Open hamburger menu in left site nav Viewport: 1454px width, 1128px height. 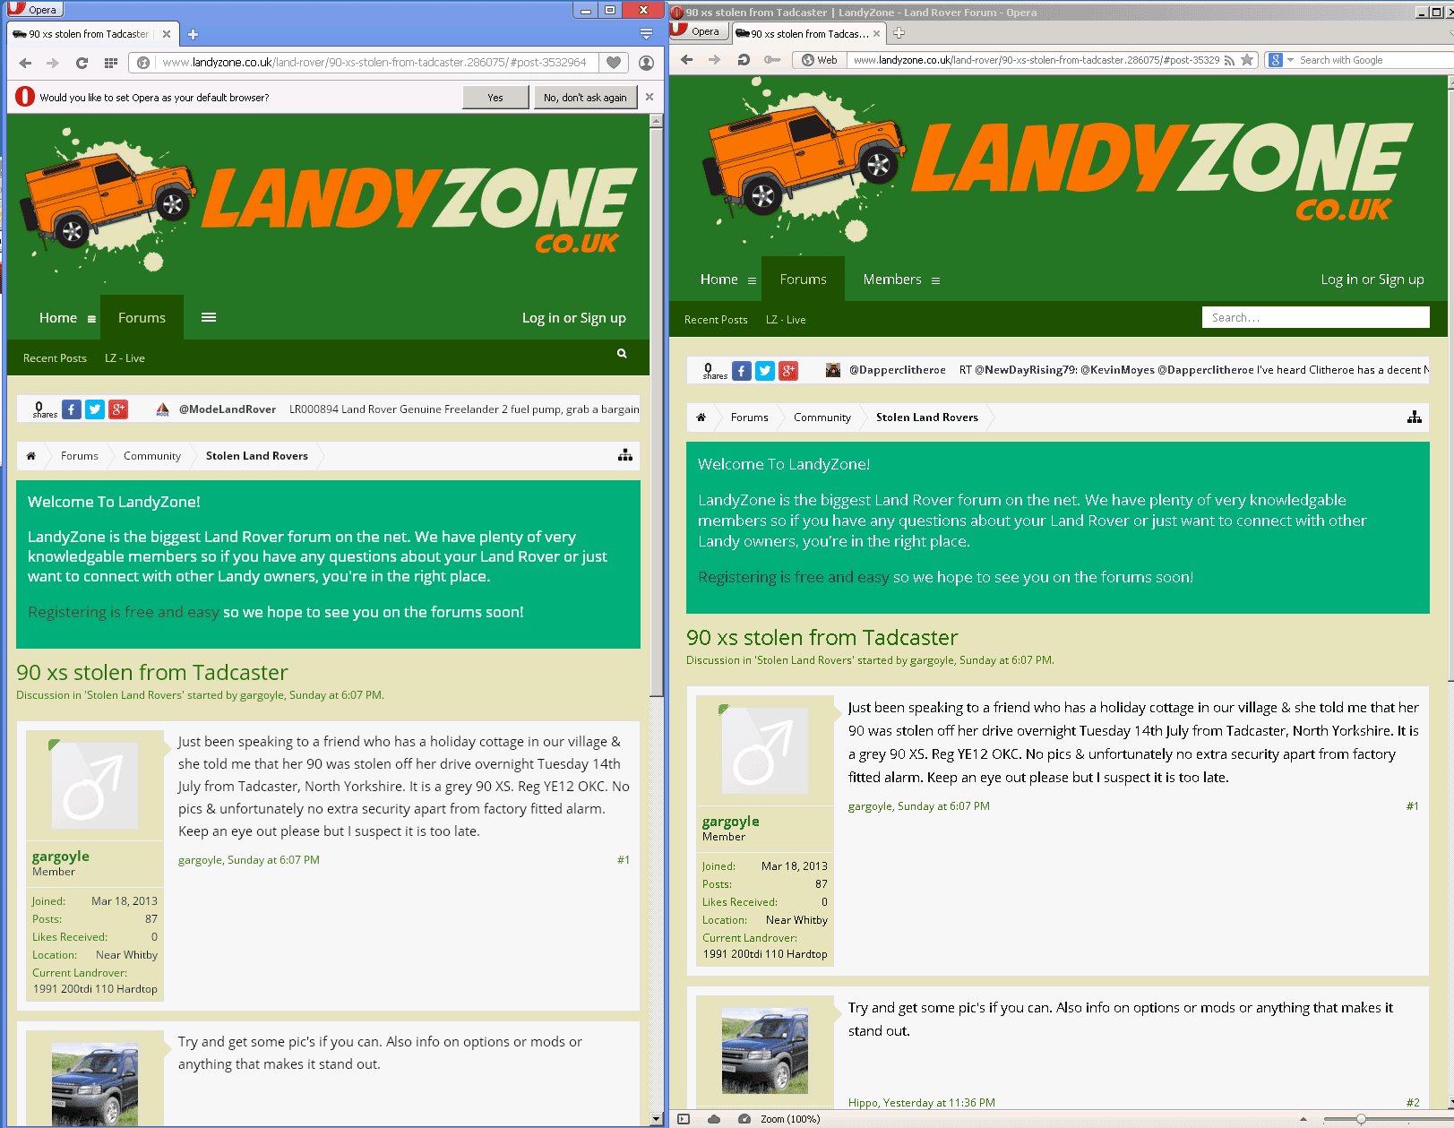209,317
